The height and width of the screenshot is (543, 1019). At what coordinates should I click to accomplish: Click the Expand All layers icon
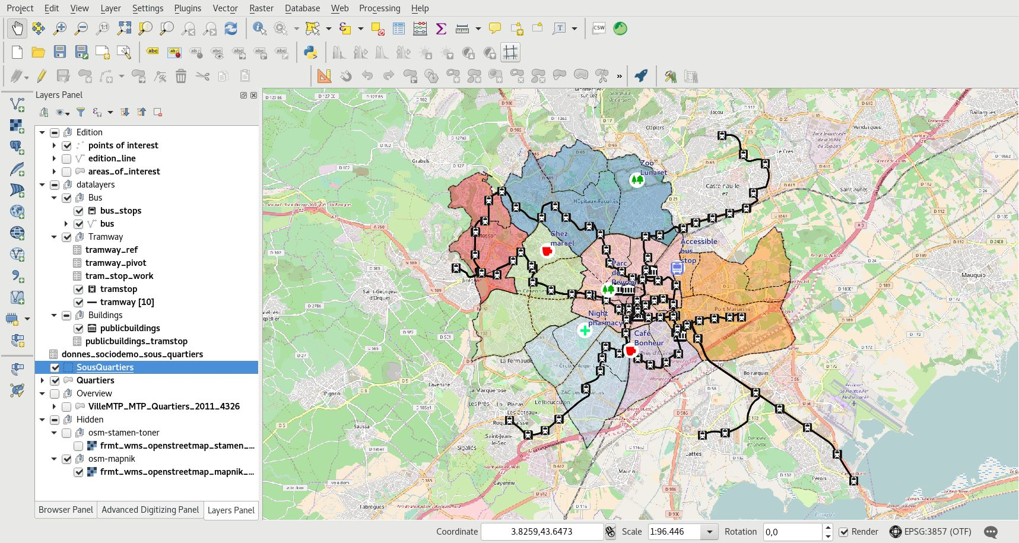point(125,112)
